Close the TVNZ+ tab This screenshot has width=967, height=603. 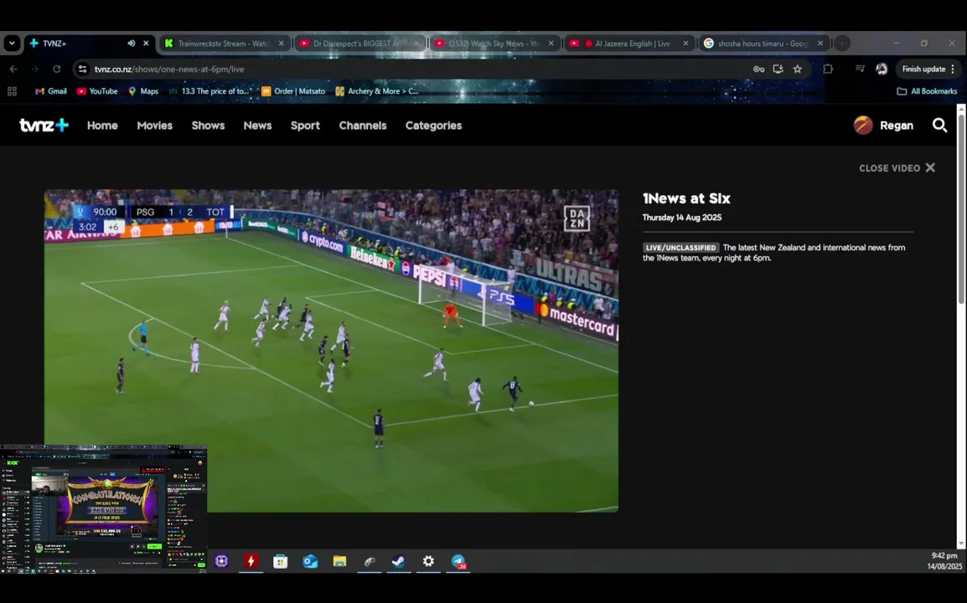(146, 44)
